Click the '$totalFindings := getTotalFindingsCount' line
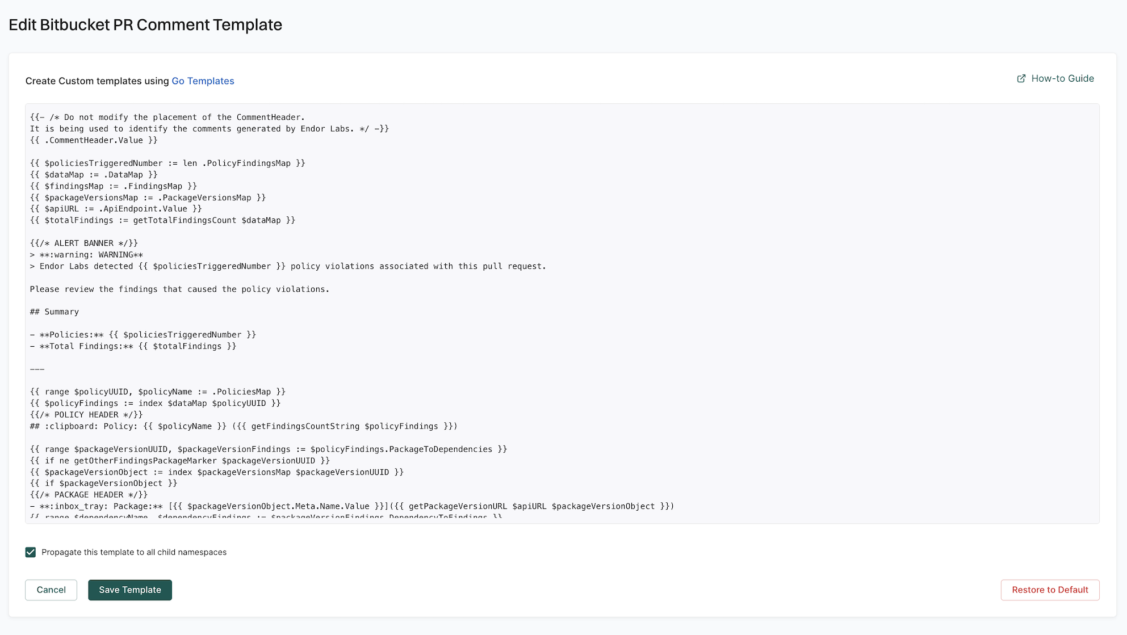This screenshot has height=635, width=1127. click(163, 220)
